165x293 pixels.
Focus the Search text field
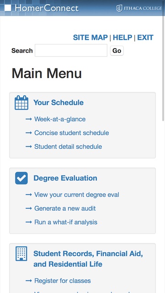tap(71, 50)
